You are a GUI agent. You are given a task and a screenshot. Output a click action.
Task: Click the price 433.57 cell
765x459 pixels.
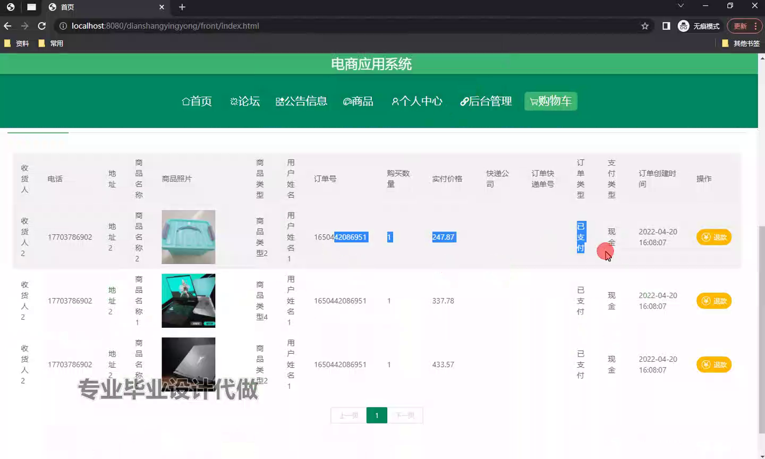[443, 364]
